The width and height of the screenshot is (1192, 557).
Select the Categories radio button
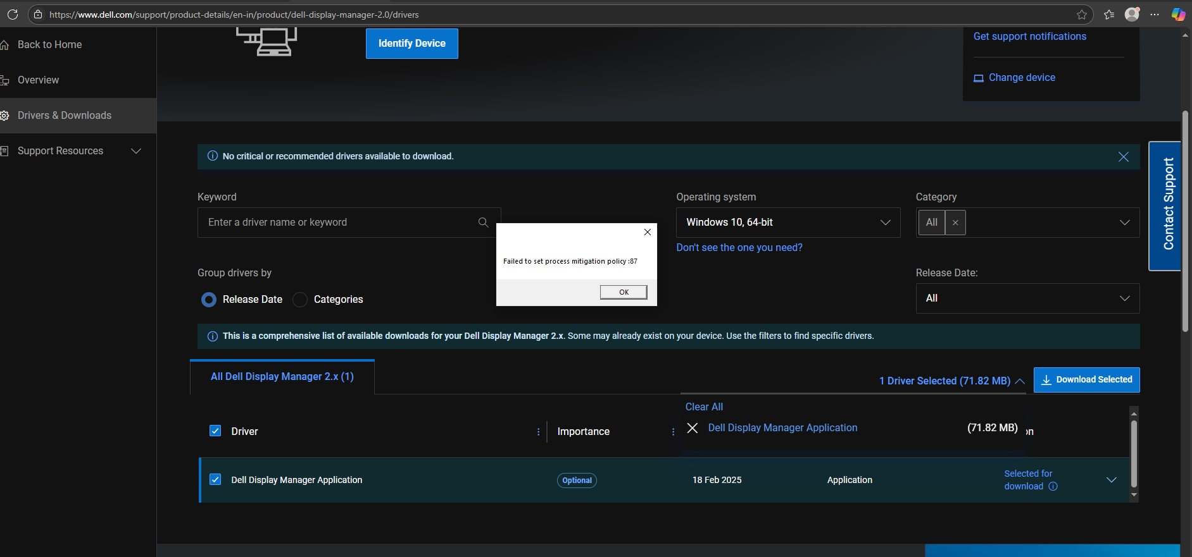click(x=301, y=300)
